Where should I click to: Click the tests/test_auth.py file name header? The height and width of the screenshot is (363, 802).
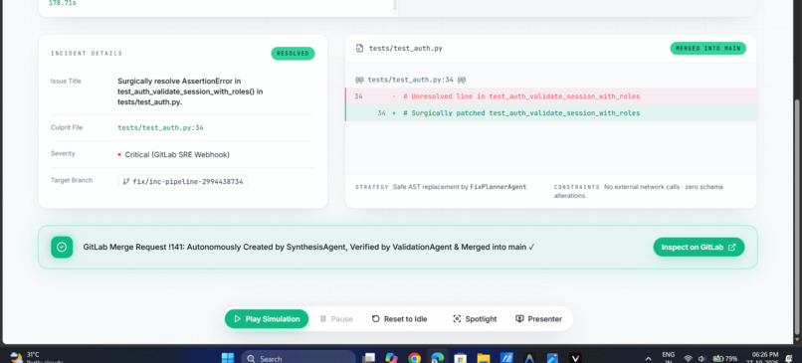[406, 49]
